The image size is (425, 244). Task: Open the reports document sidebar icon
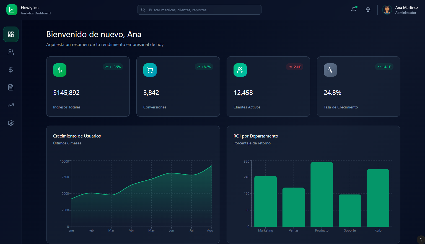tap(11, 87)
